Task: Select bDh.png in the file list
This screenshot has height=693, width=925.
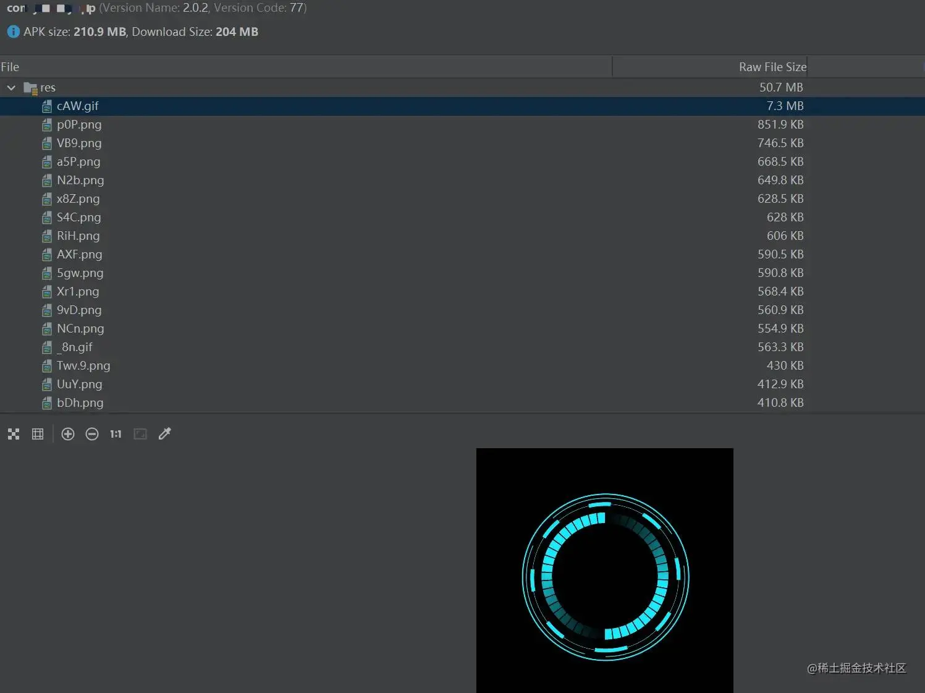Action: [80, 402]
